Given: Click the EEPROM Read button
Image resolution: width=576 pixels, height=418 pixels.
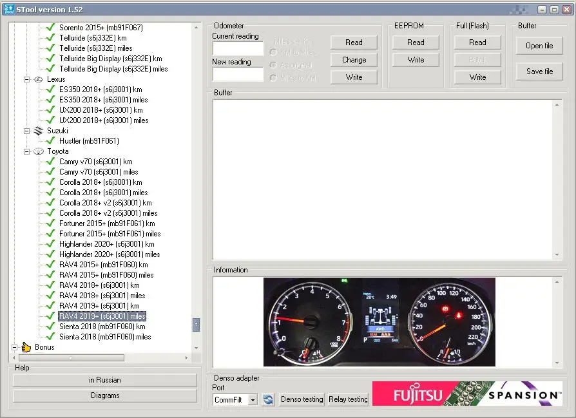Looking at the screenshot, I should [416, 43].
